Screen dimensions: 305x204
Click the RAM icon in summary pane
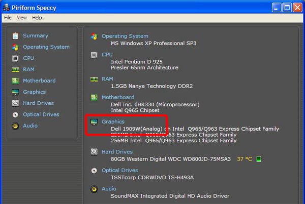point(94,79)
